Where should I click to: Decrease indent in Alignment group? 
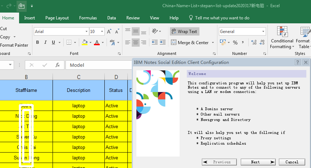[155, 42]
